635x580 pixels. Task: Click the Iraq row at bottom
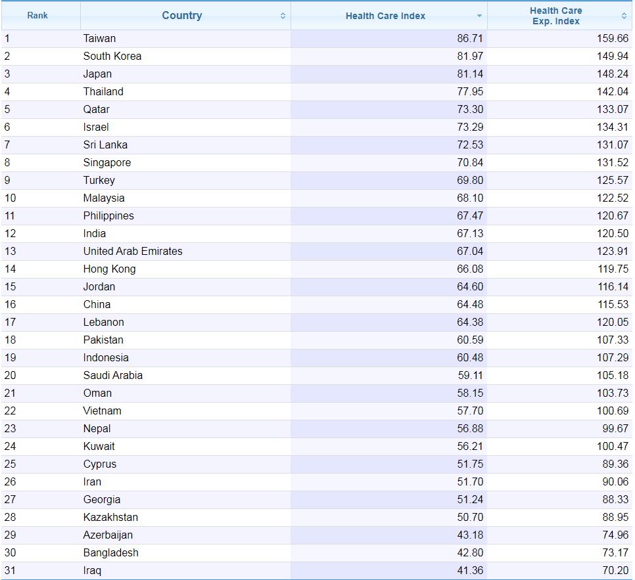click(x=92, y=570)
